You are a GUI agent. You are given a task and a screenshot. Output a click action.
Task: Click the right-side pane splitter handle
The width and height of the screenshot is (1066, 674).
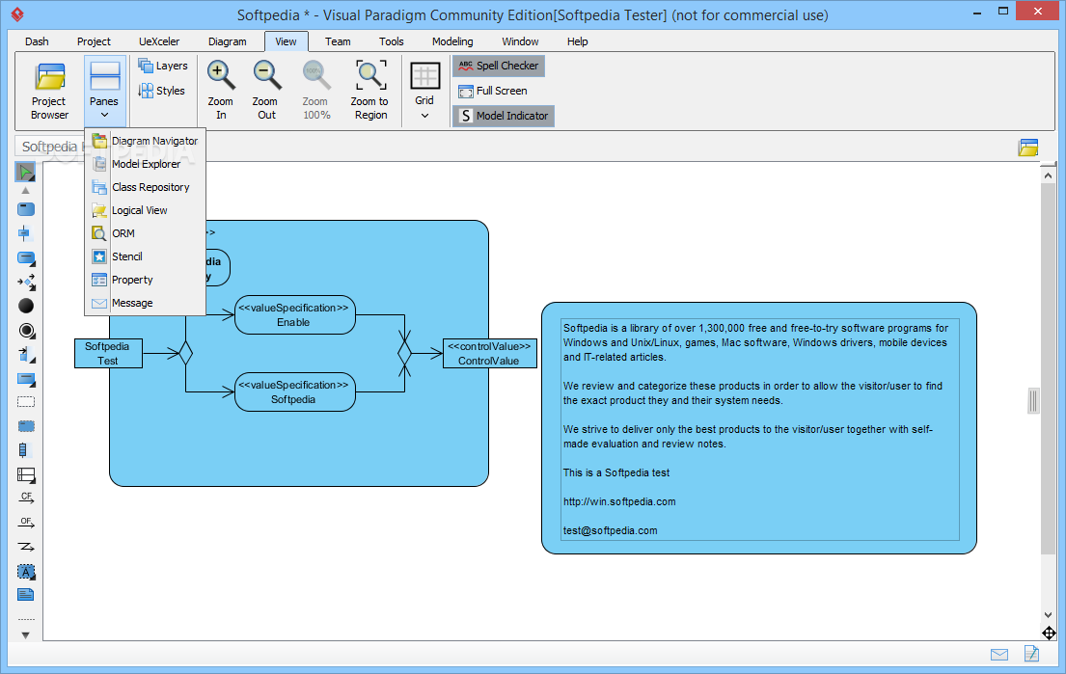coord(1033,400)
